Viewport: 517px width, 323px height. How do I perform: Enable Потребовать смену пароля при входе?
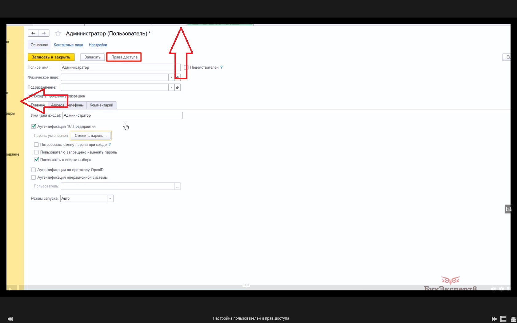click(36, 145)
